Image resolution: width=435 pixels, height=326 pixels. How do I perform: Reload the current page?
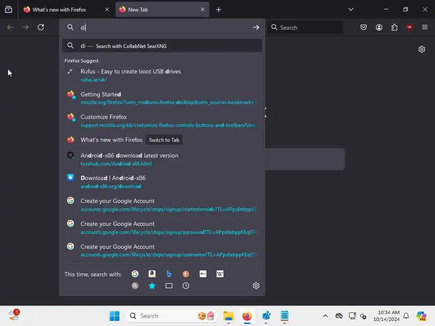41,27
